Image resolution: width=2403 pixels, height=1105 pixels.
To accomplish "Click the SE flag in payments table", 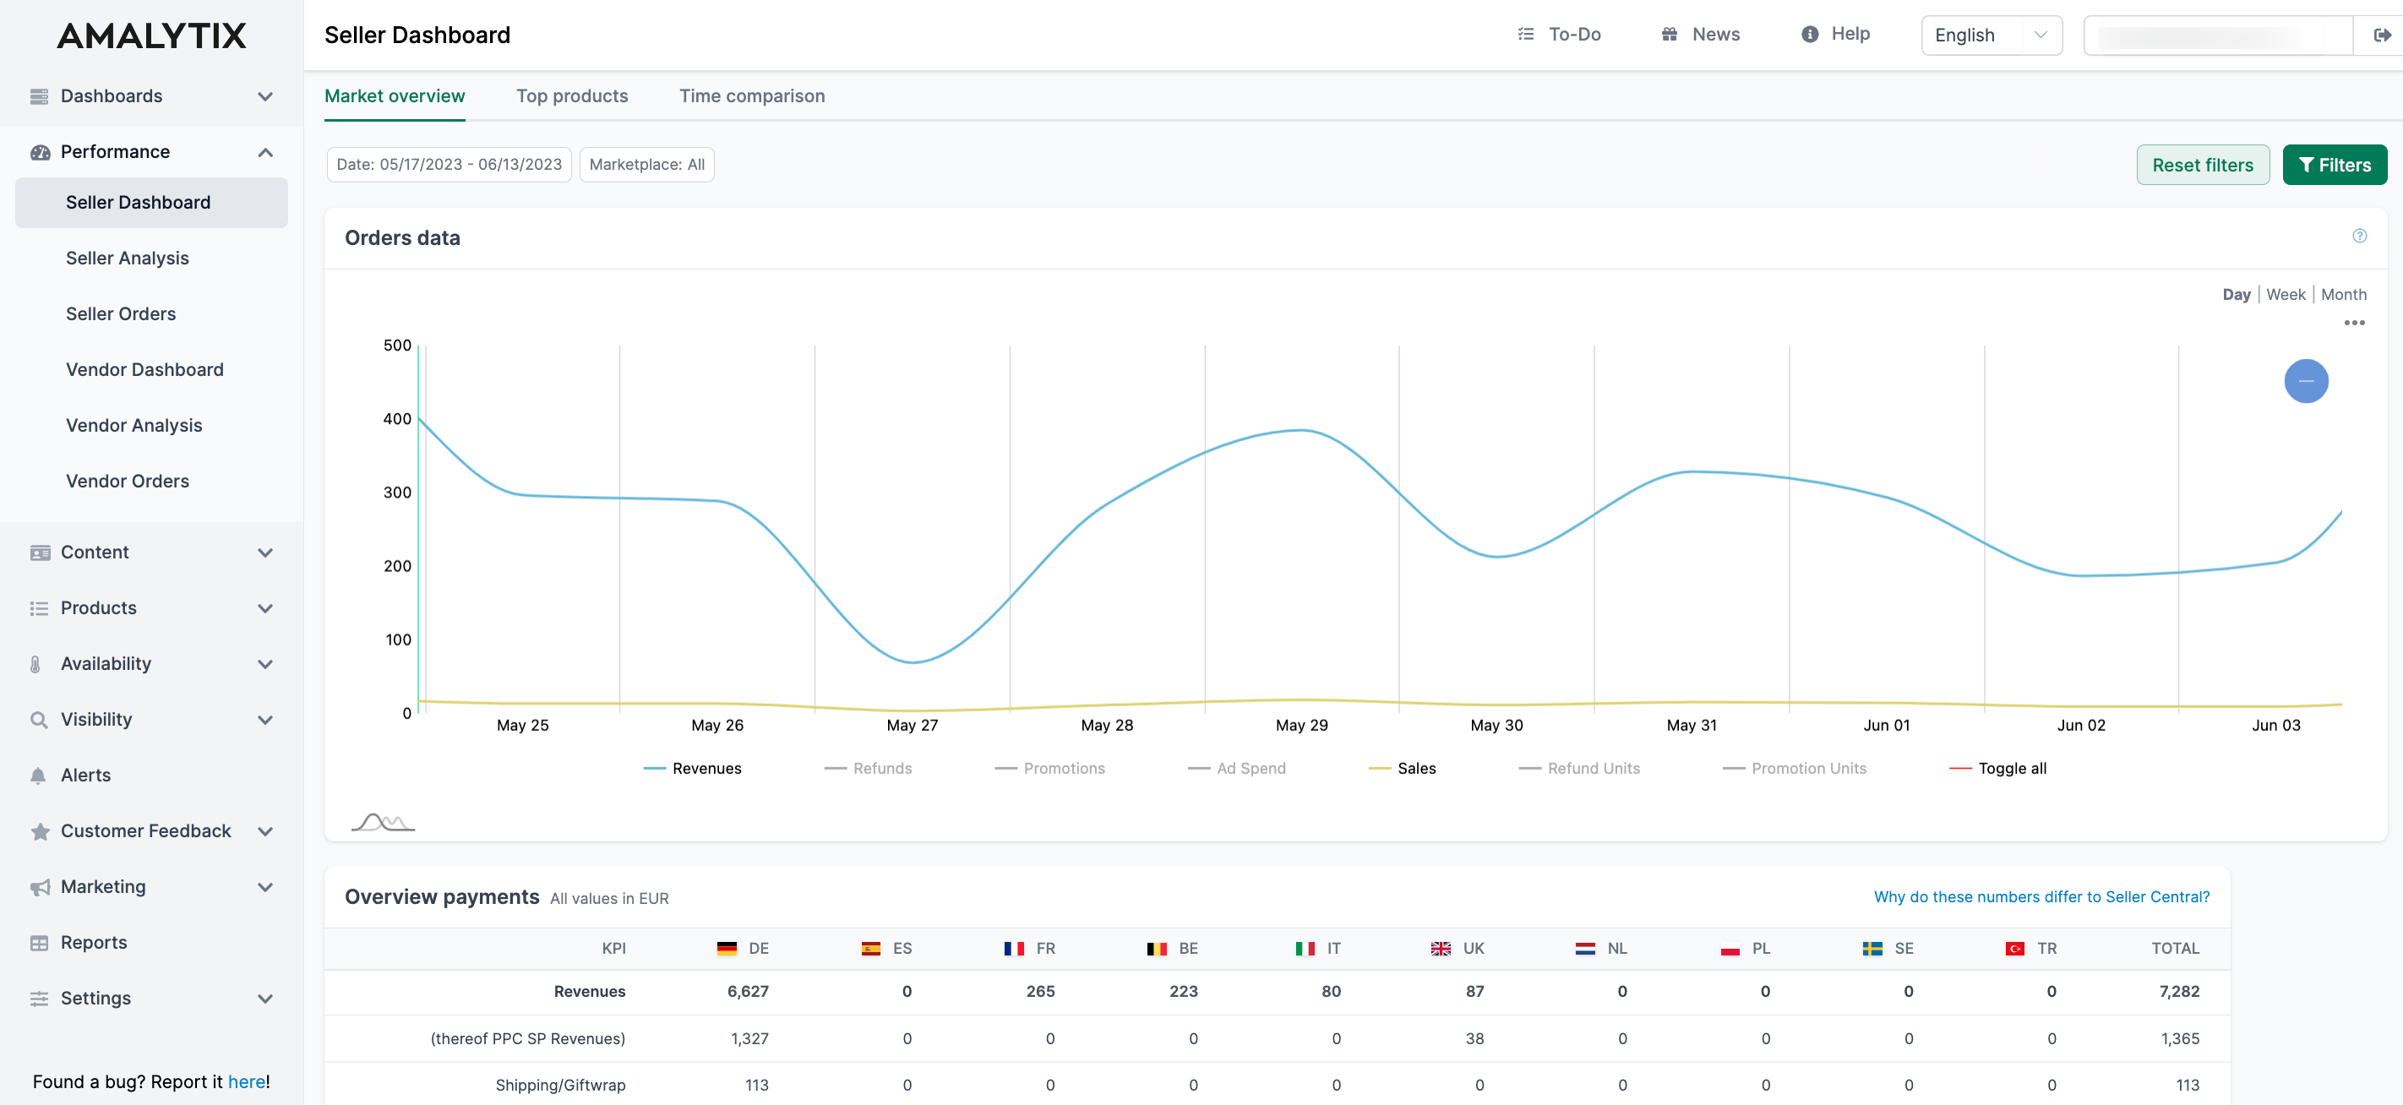I will point(1872,949).
